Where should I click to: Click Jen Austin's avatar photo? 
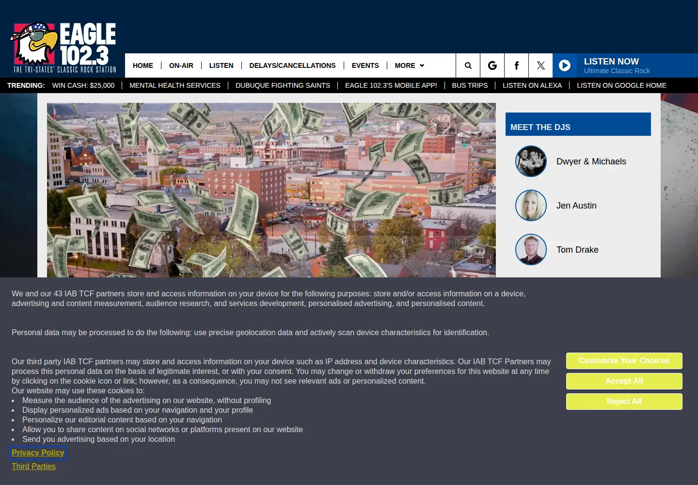[531, 206]
